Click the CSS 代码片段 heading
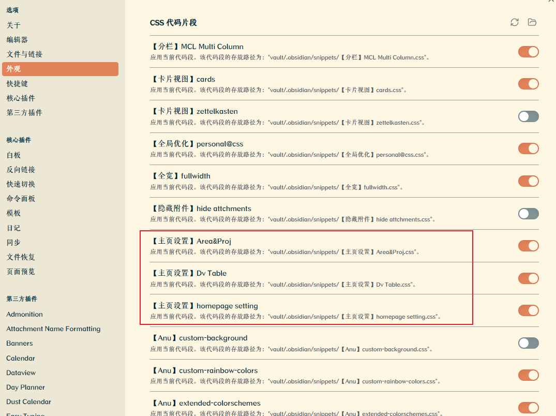The height and width of the screenshot is (416, 556). pyautogui.click(x=173, y=23)
